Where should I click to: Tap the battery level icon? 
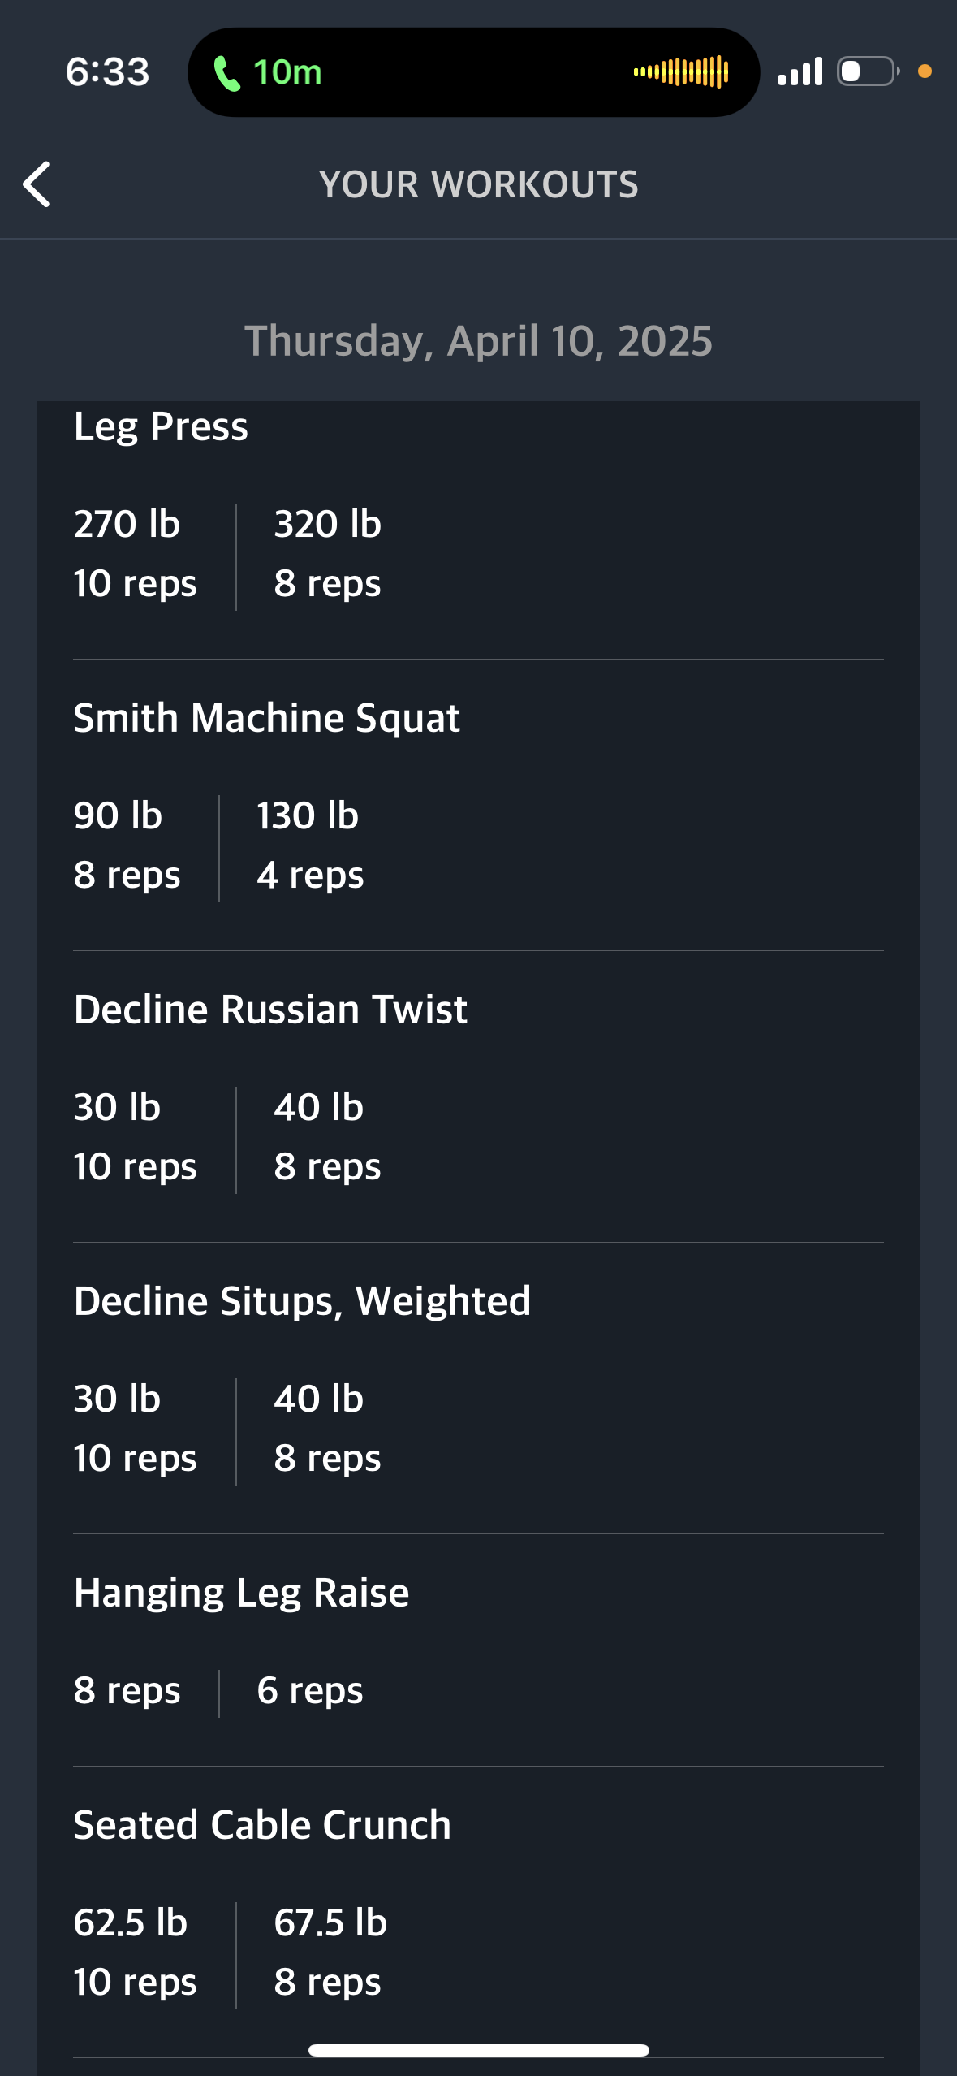click(868, 71)
